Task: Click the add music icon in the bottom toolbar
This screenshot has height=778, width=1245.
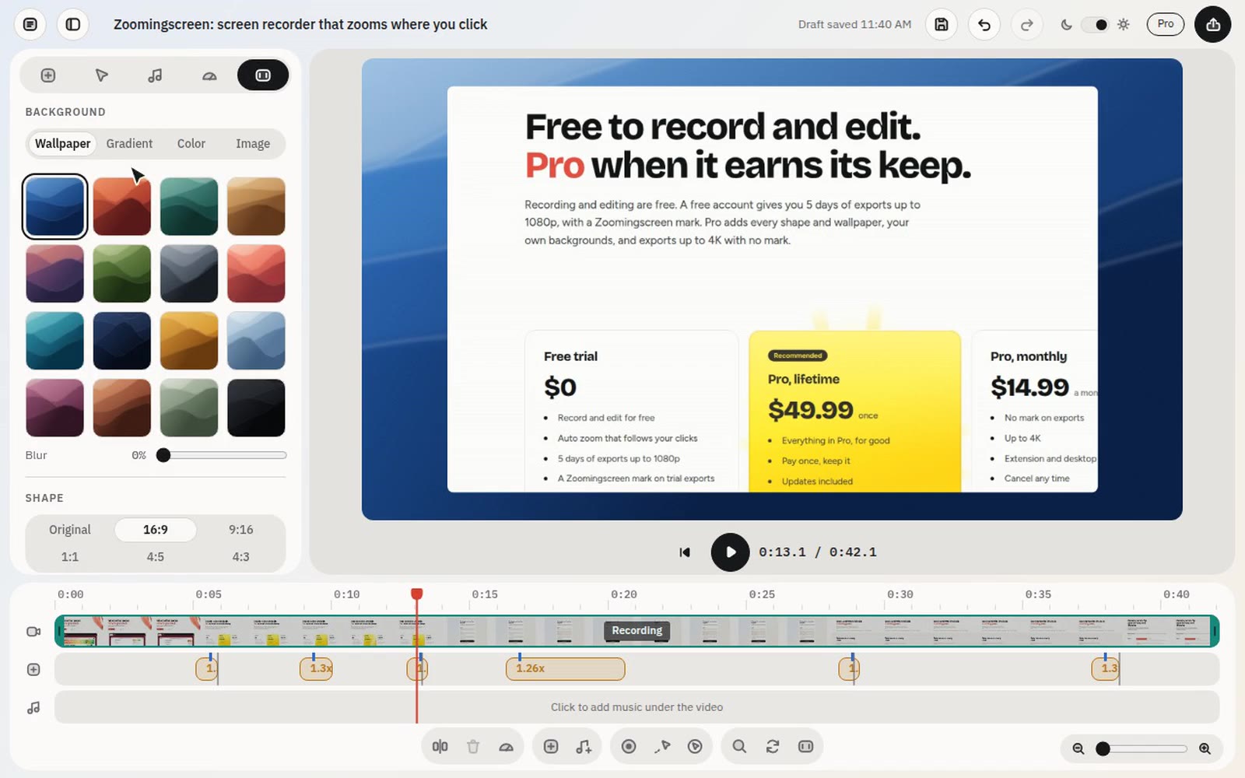Action: click(x=584, y=747)
